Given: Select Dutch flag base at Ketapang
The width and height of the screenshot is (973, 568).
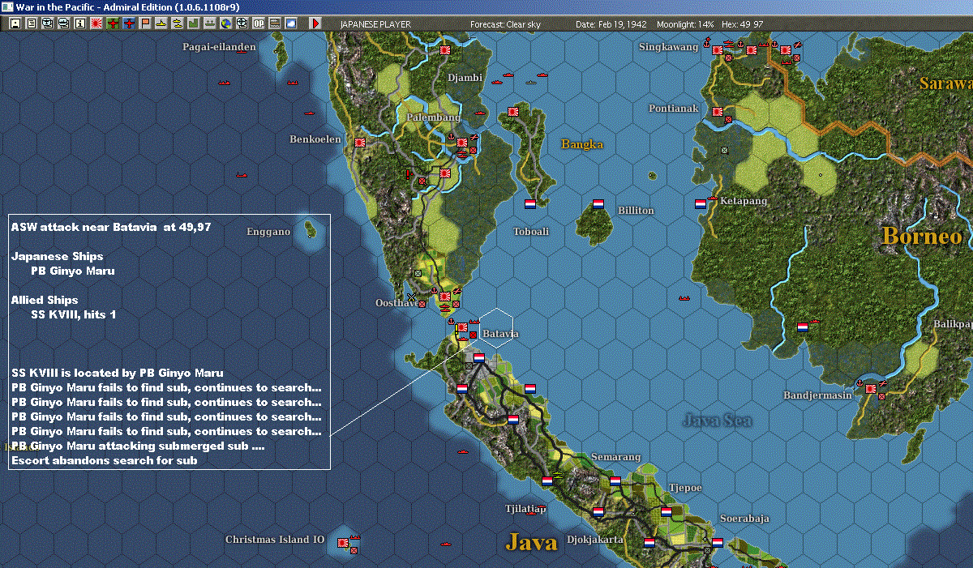Looking at the screenshot, I should point(701,204).
